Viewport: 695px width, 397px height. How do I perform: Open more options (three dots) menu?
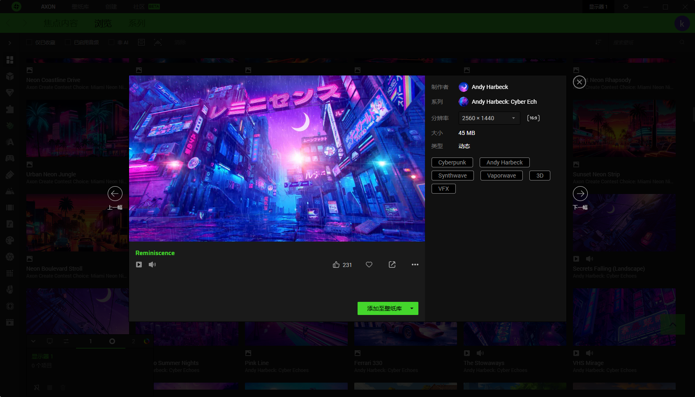coord(415,265)
